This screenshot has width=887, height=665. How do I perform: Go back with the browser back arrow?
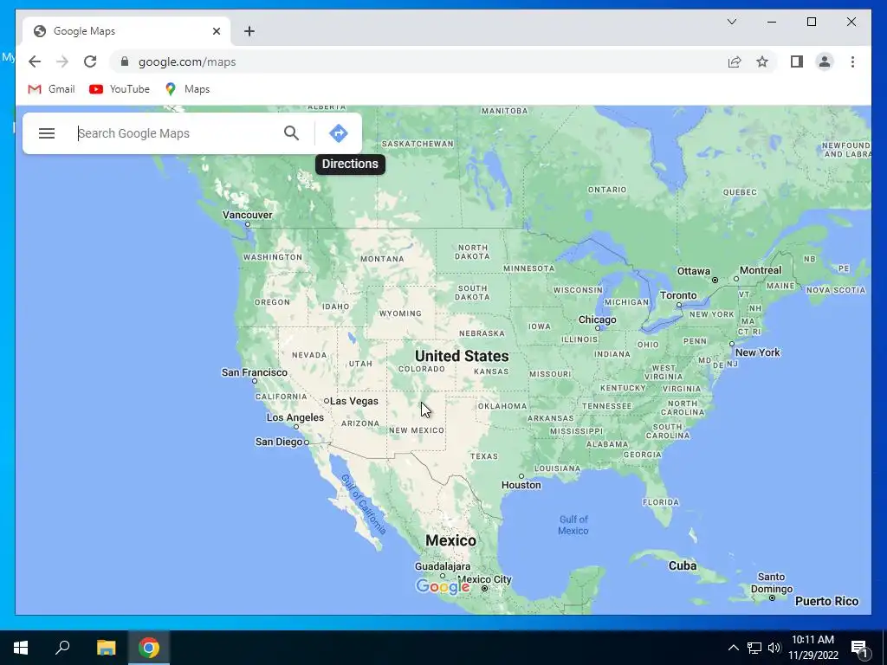[35, 61]
